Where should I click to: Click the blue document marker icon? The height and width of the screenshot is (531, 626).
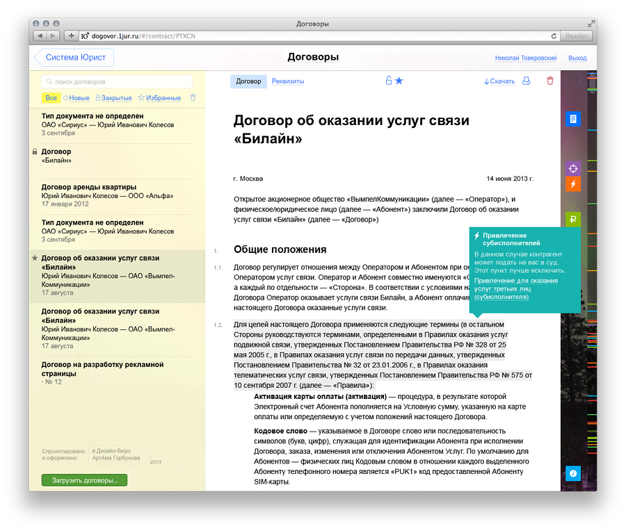click(573, 119)
